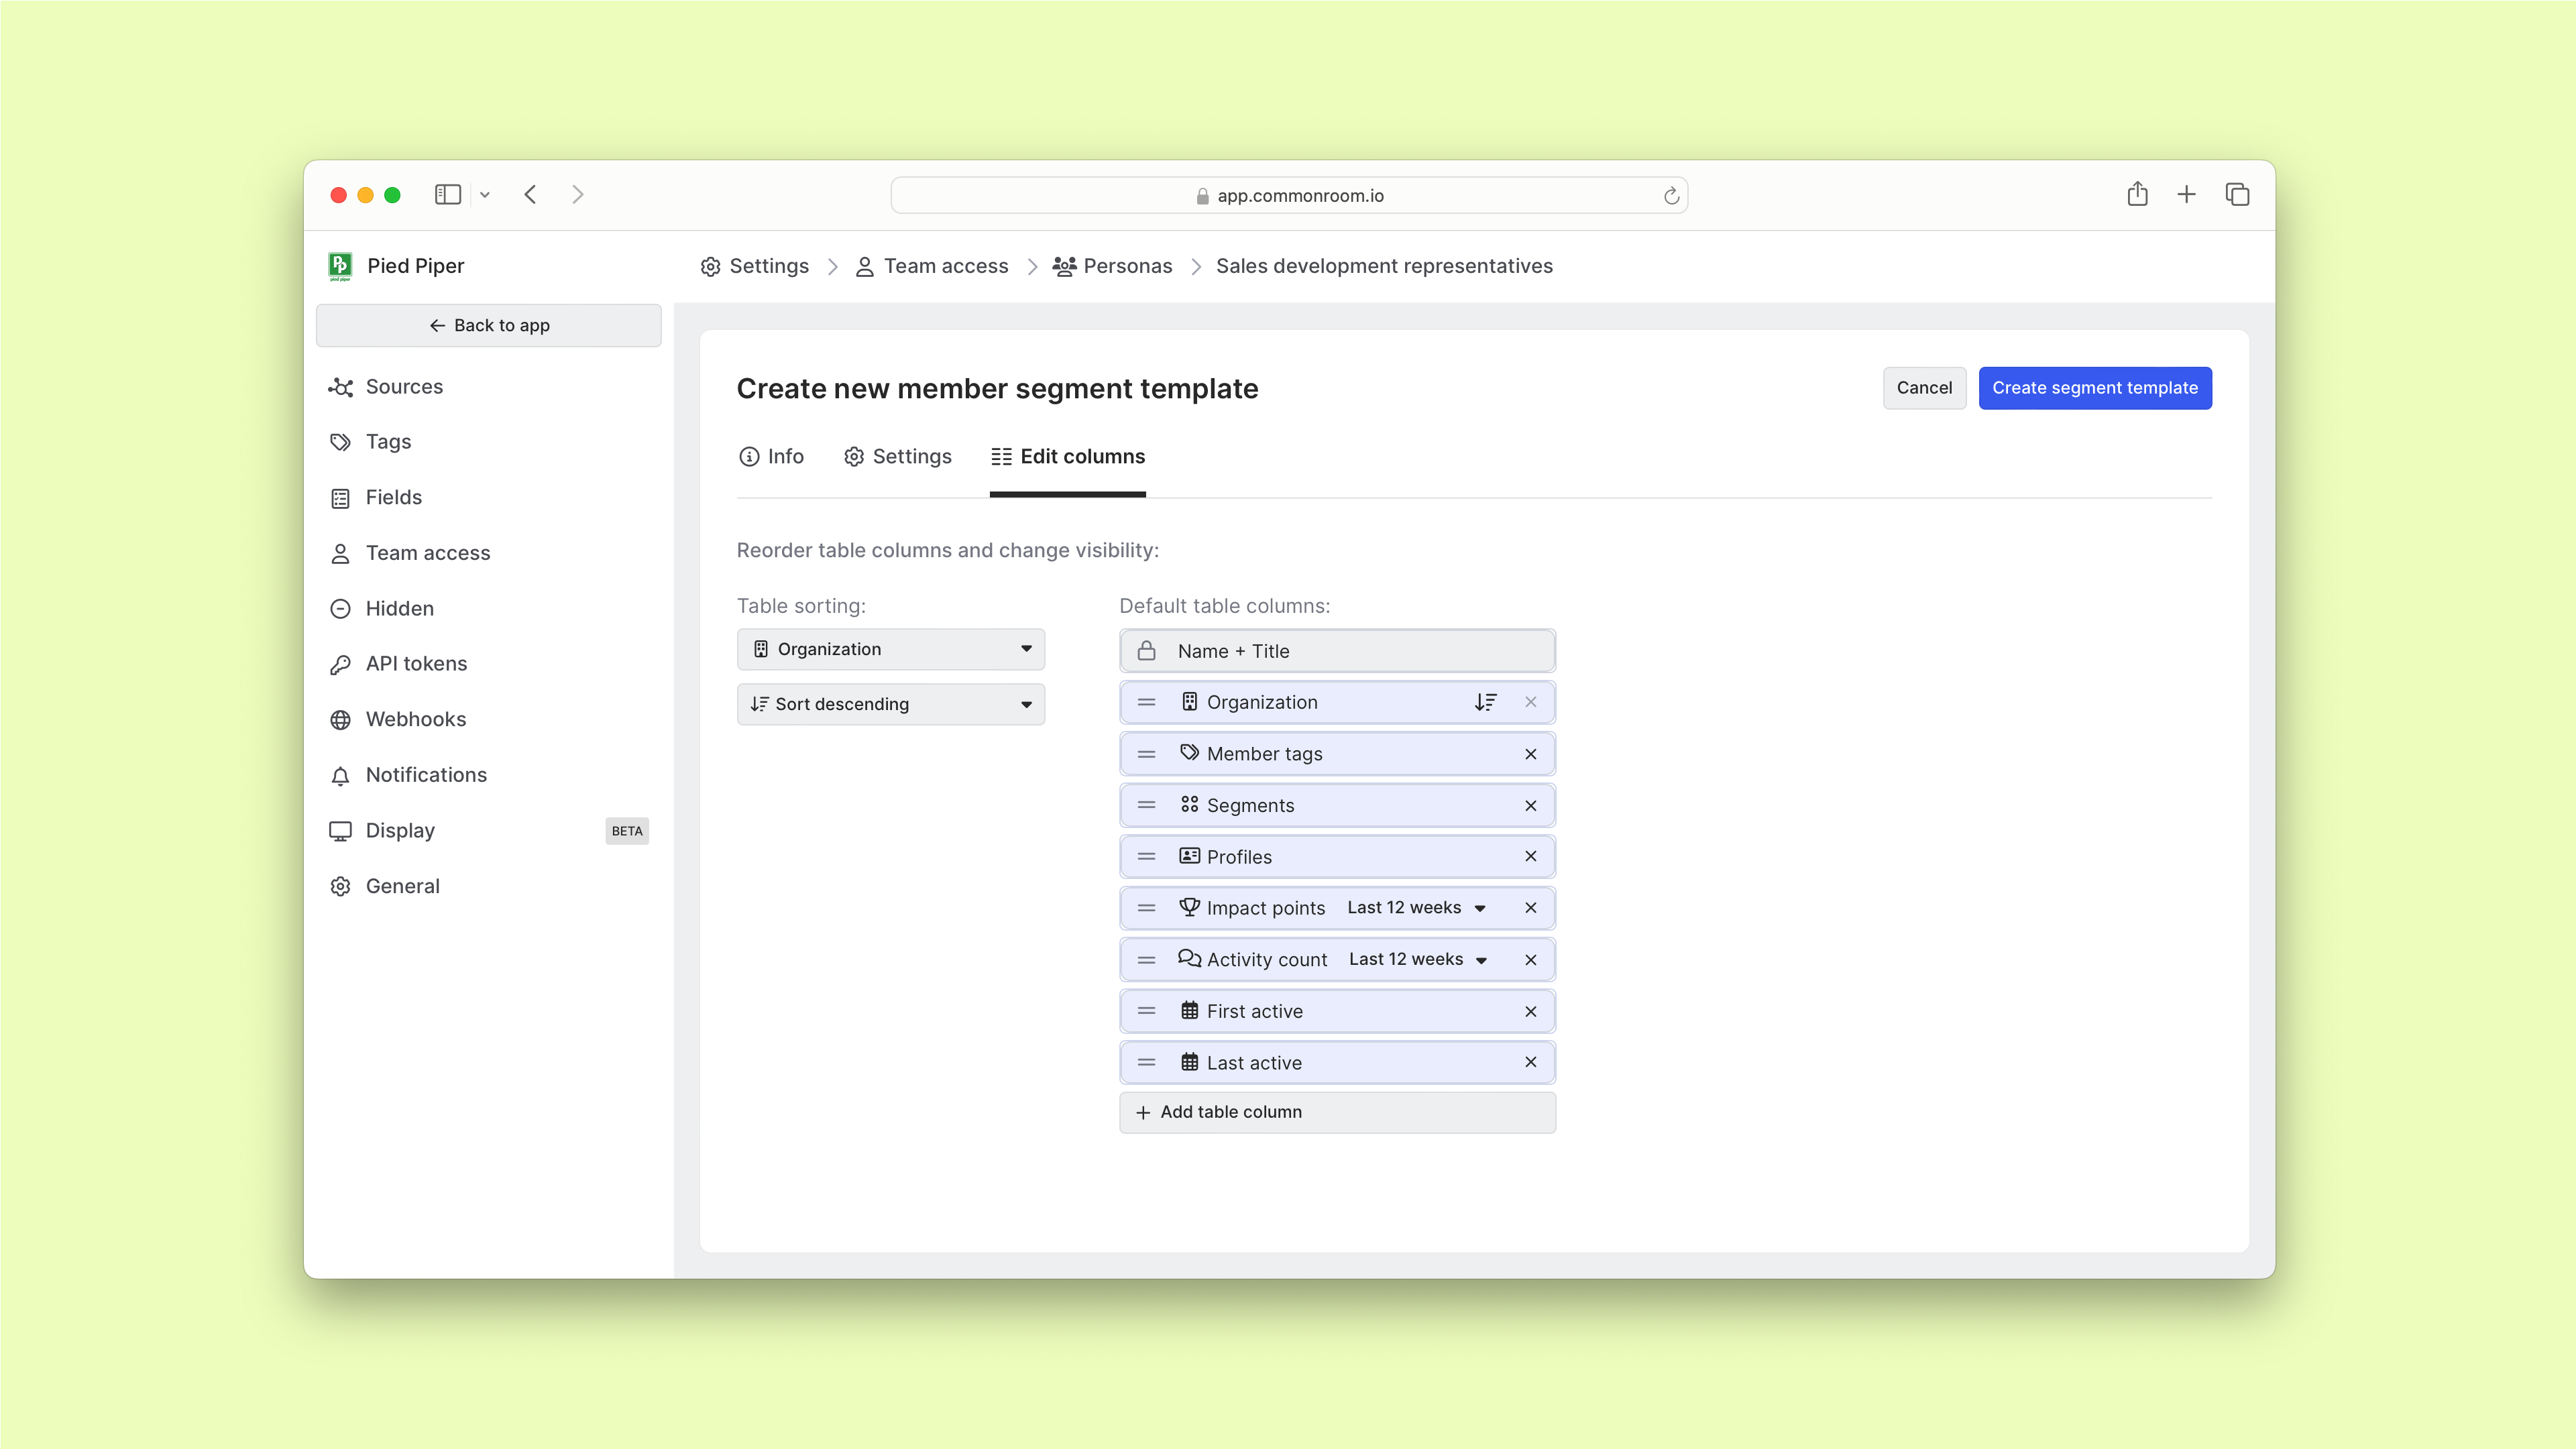Open Sources in the settings sidebar
Viewport: 2576px width, 1449px height.
[x=403, y=386]
